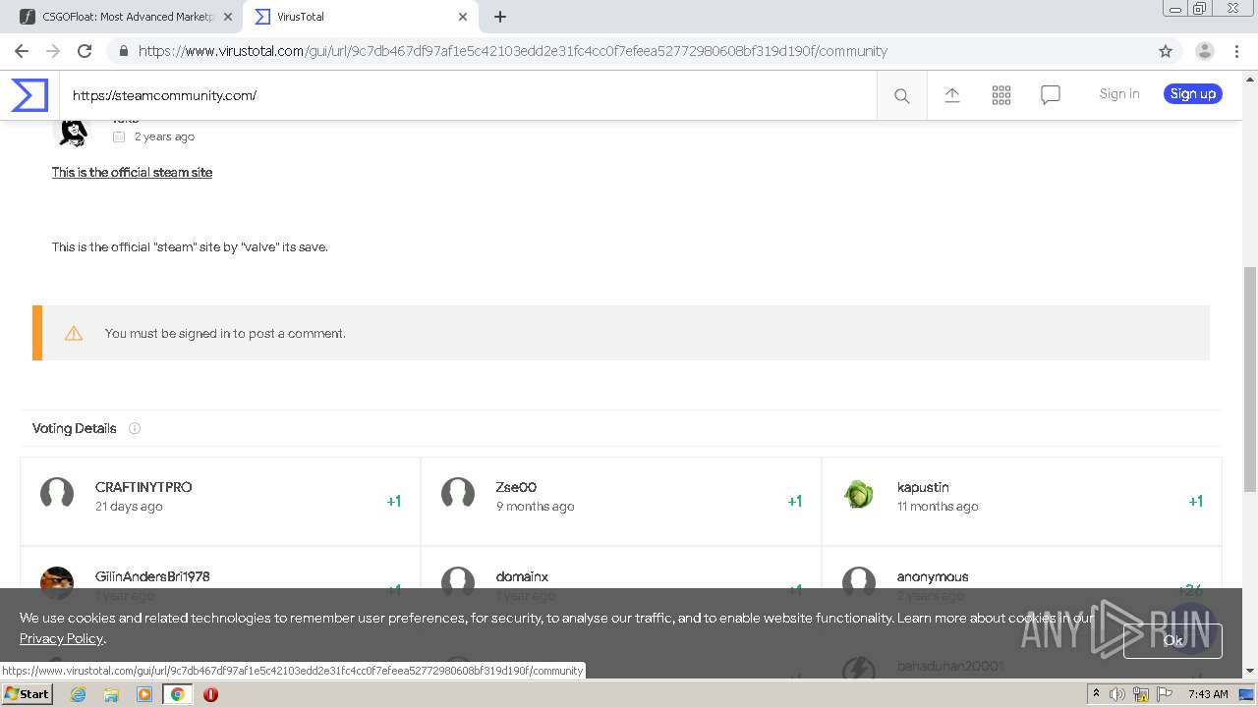Click the search magnifier icon
1258x707 pixels.
(901, 95)
